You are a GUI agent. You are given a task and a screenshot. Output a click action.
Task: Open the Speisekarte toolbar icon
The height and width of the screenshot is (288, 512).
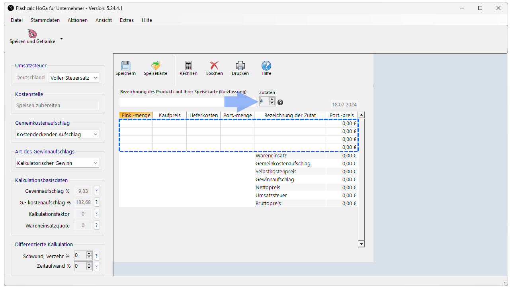click(x=155, y=66)
